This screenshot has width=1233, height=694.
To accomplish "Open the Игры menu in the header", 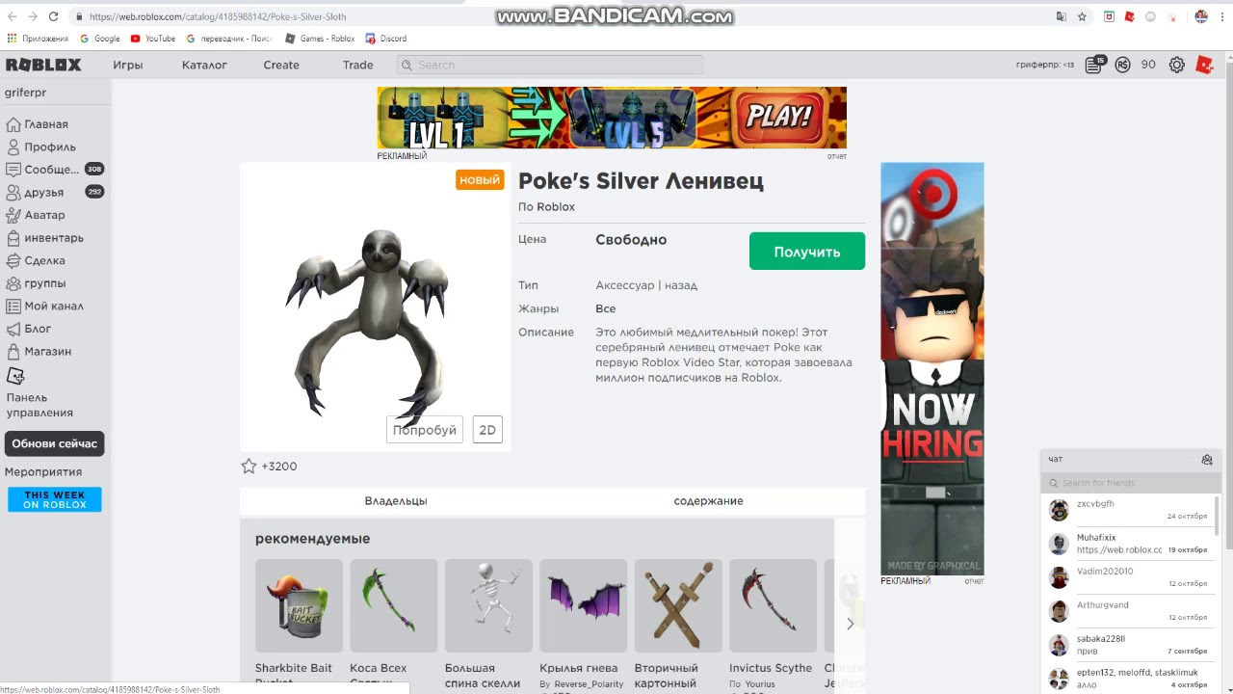I will (128, 65).
